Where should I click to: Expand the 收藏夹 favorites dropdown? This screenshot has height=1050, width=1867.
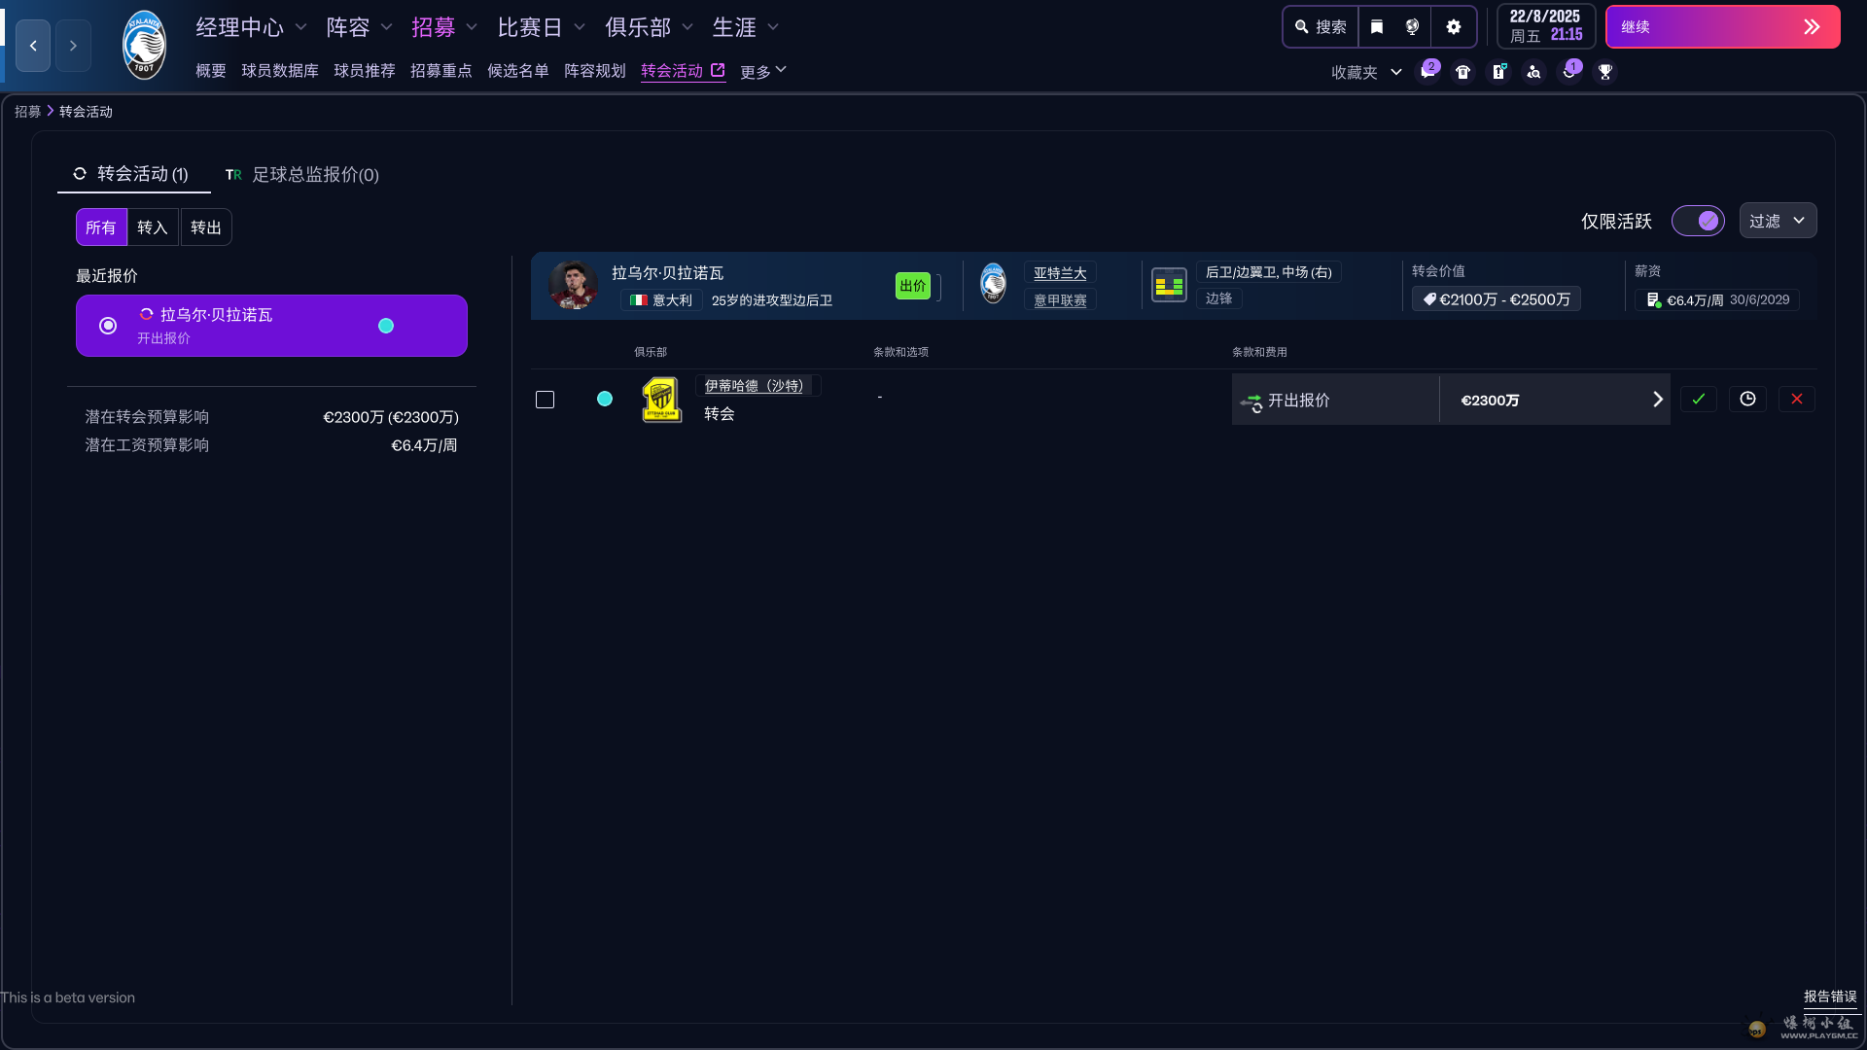(x=1366, y=72)
